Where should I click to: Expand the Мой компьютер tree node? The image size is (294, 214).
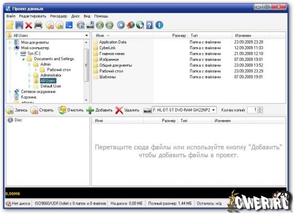(x=10, y=48)
